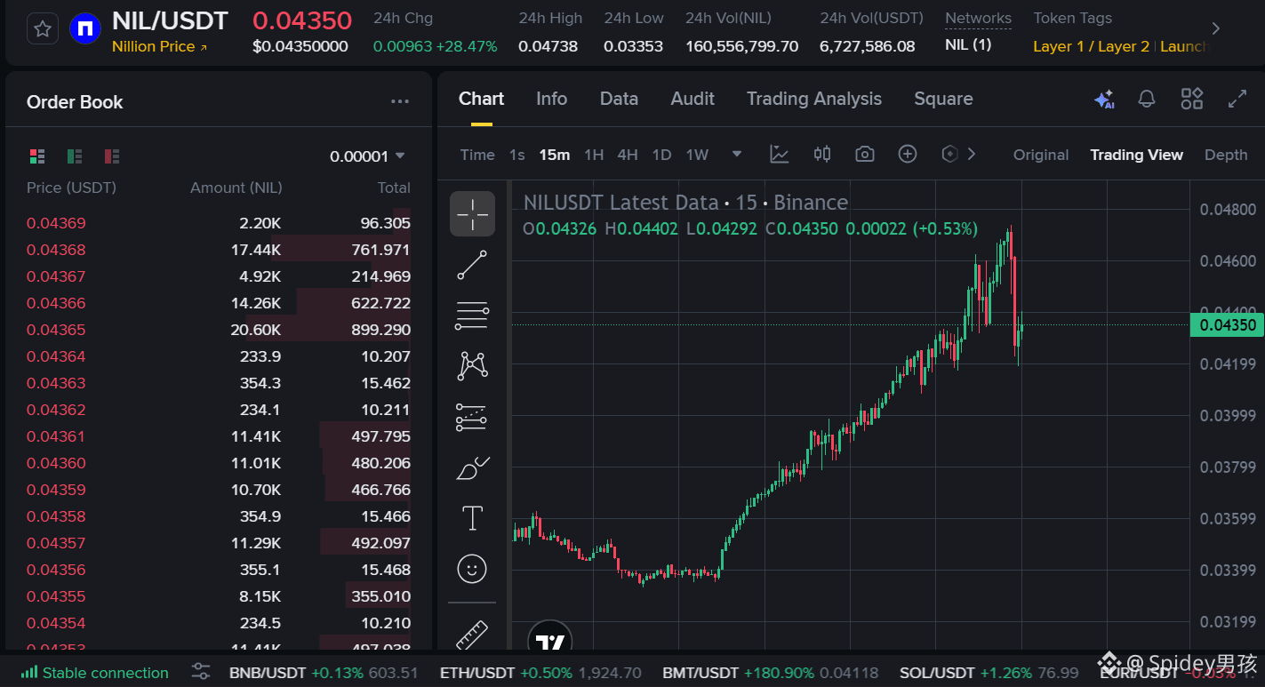
Task: Take a chart snapshot with camera icon
Action: (x=864, y=155)
